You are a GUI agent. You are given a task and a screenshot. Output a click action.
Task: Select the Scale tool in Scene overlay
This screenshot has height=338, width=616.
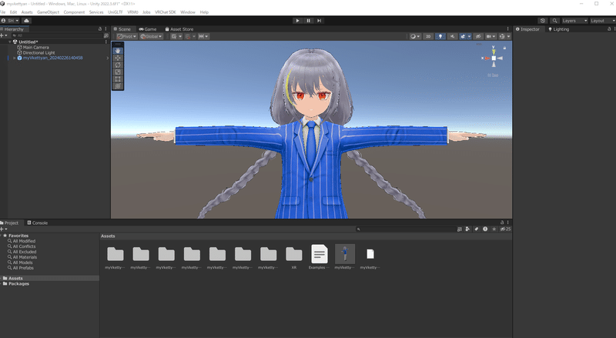118,72
